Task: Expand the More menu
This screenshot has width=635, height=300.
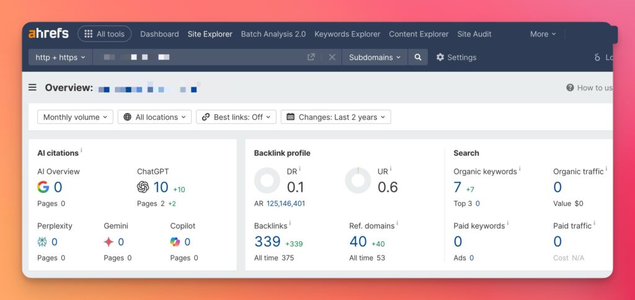Action: pyautogui.click(x=543, y=34)
